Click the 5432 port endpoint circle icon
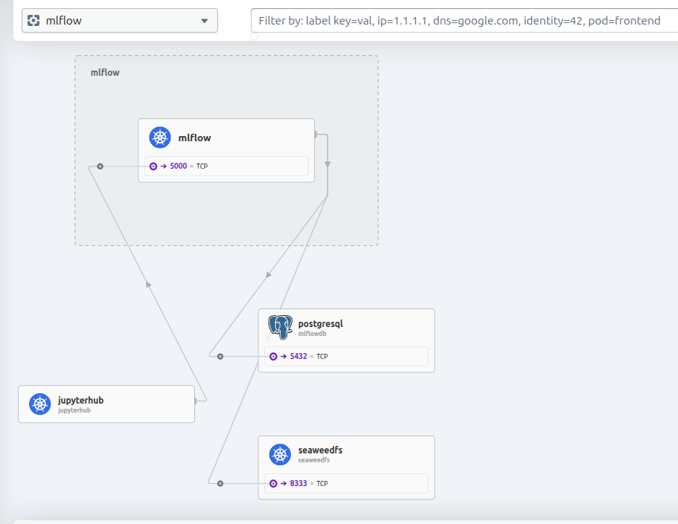 click(x=273, y=356)
